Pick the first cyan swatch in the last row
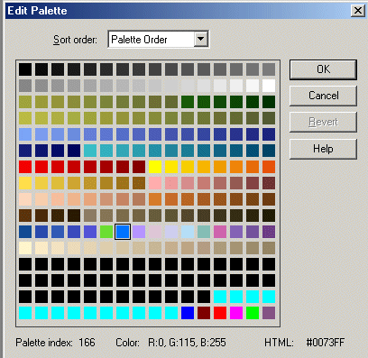Image resolution: width=368 pixels, height=358 pixels. 25,313
